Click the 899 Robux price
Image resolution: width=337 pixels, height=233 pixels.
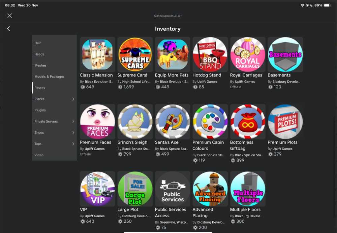click(238, 160)
